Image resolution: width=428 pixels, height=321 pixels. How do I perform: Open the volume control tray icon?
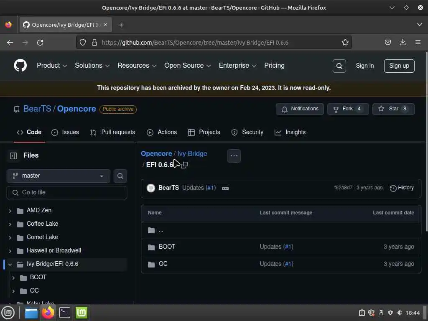coord(399,313)
